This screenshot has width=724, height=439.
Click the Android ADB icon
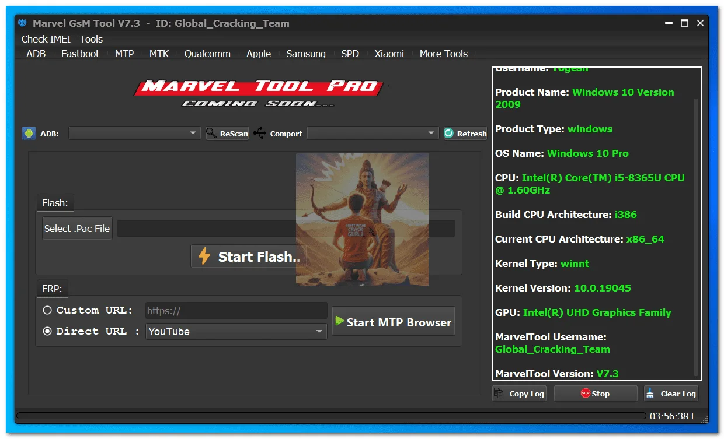pos(28,134)
